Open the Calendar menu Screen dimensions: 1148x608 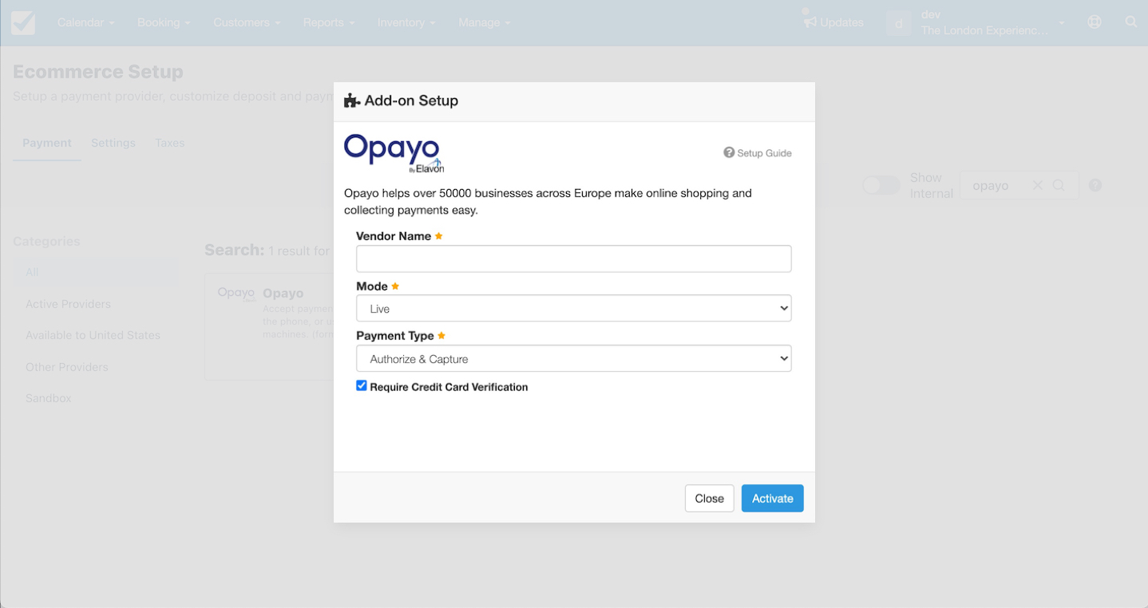pyautogui.click(x=86, y=22)
